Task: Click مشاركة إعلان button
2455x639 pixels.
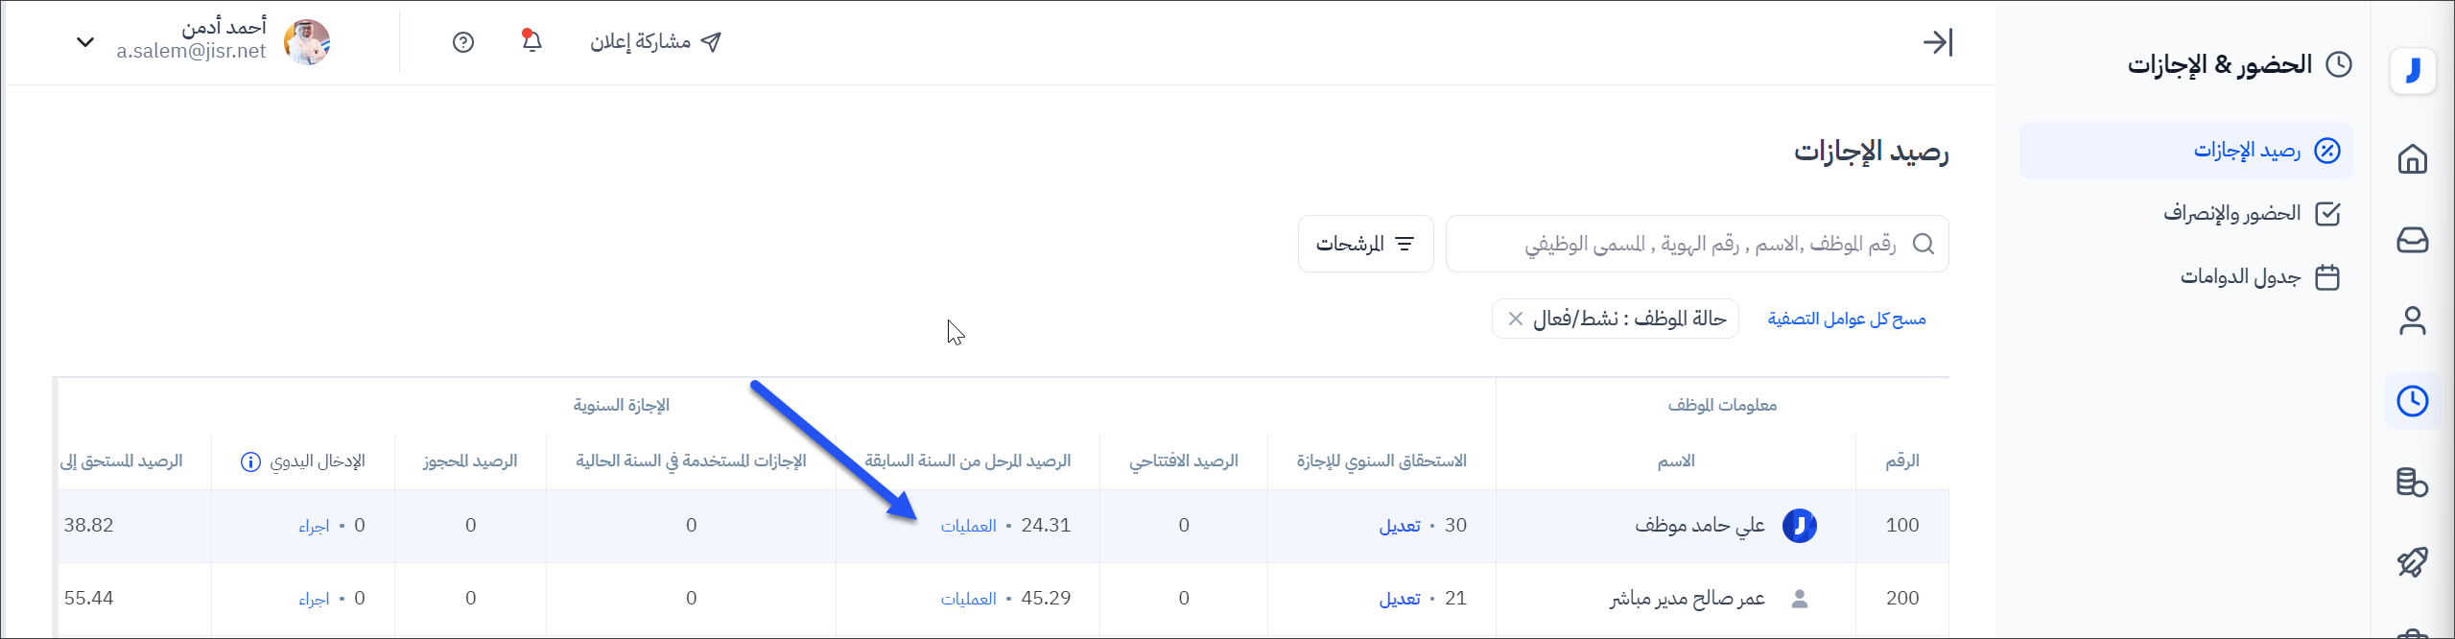Action: (x=655, y=42)
